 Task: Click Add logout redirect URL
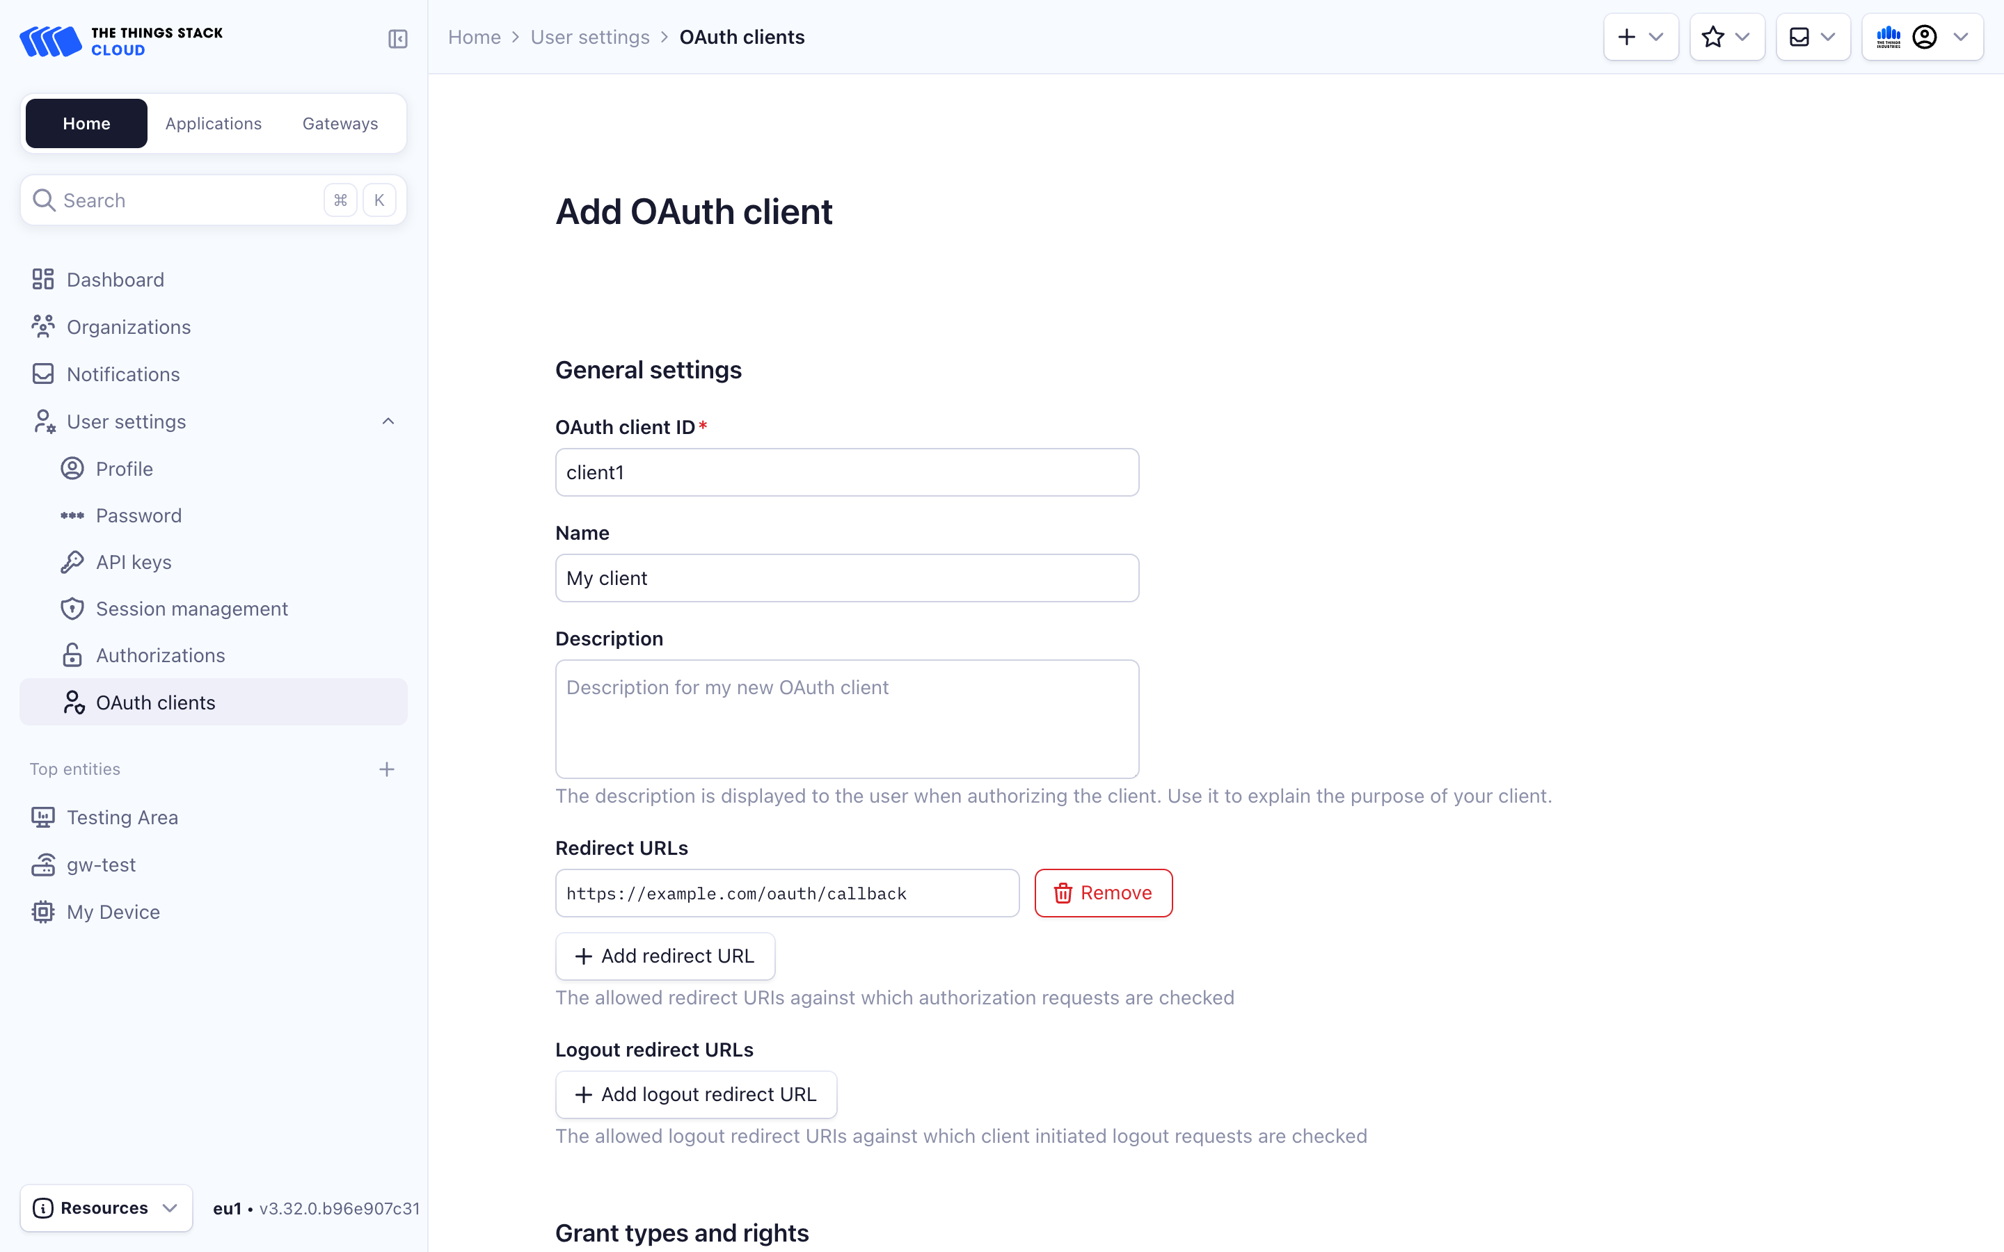coord(694,1094)
